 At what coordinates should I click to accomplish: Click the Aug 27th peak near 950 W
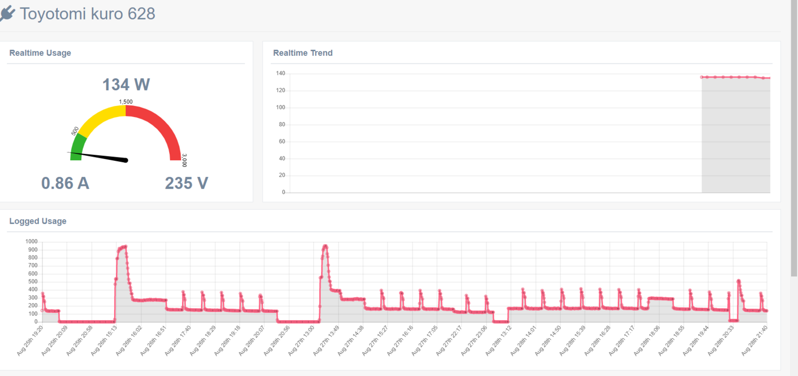click(325, 246)
